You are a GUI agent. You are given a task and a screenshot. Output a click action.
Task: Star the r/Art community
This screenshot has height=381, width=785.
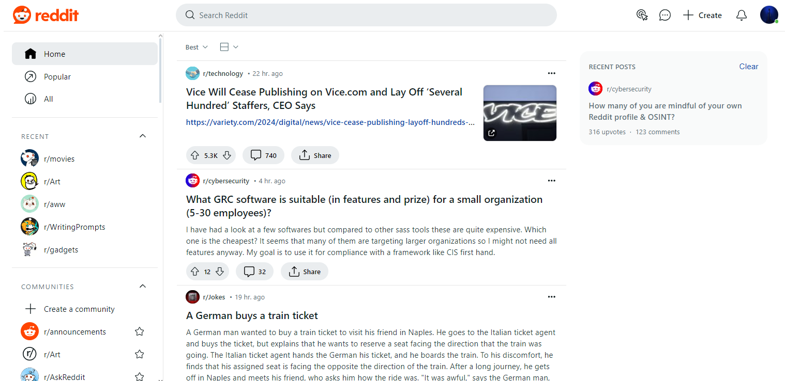139,355
